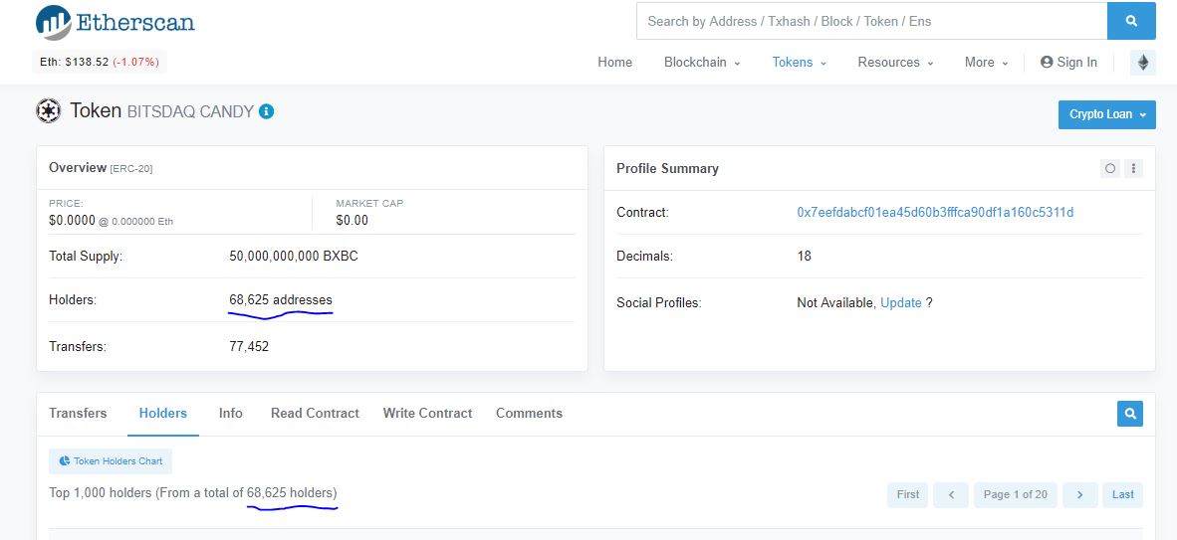Switch to the Comments tab
The width and height of the screenshot is (1177, 540).
click(x=529, y=414)
